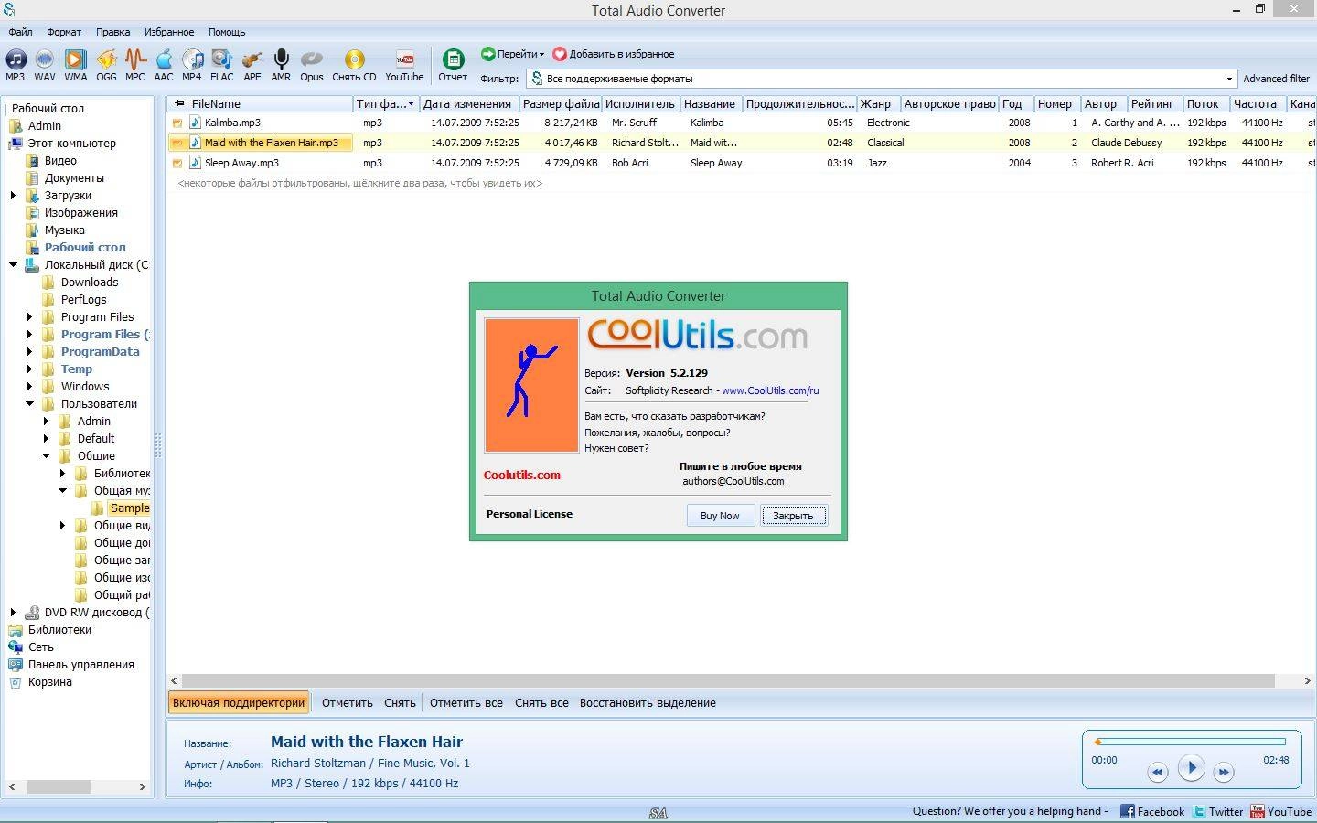Sort by Размер файла column header
This screenshot has height=823, width=1317.
coord(561,104)
